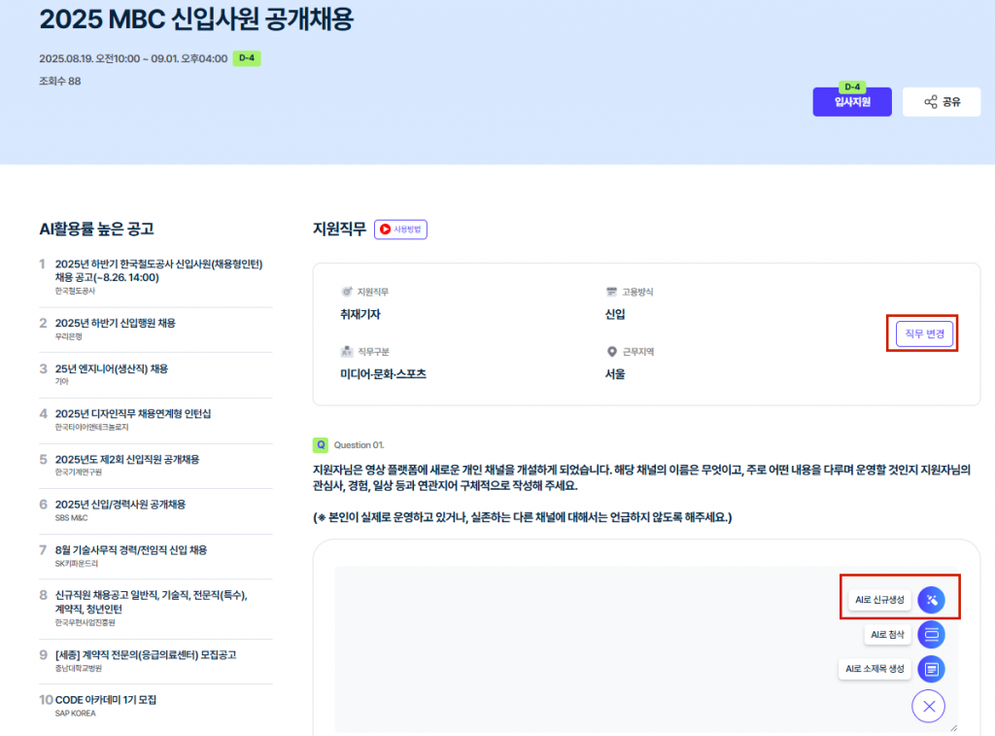
Task: Click the 신입 employment type value
Action: (615, 314)
